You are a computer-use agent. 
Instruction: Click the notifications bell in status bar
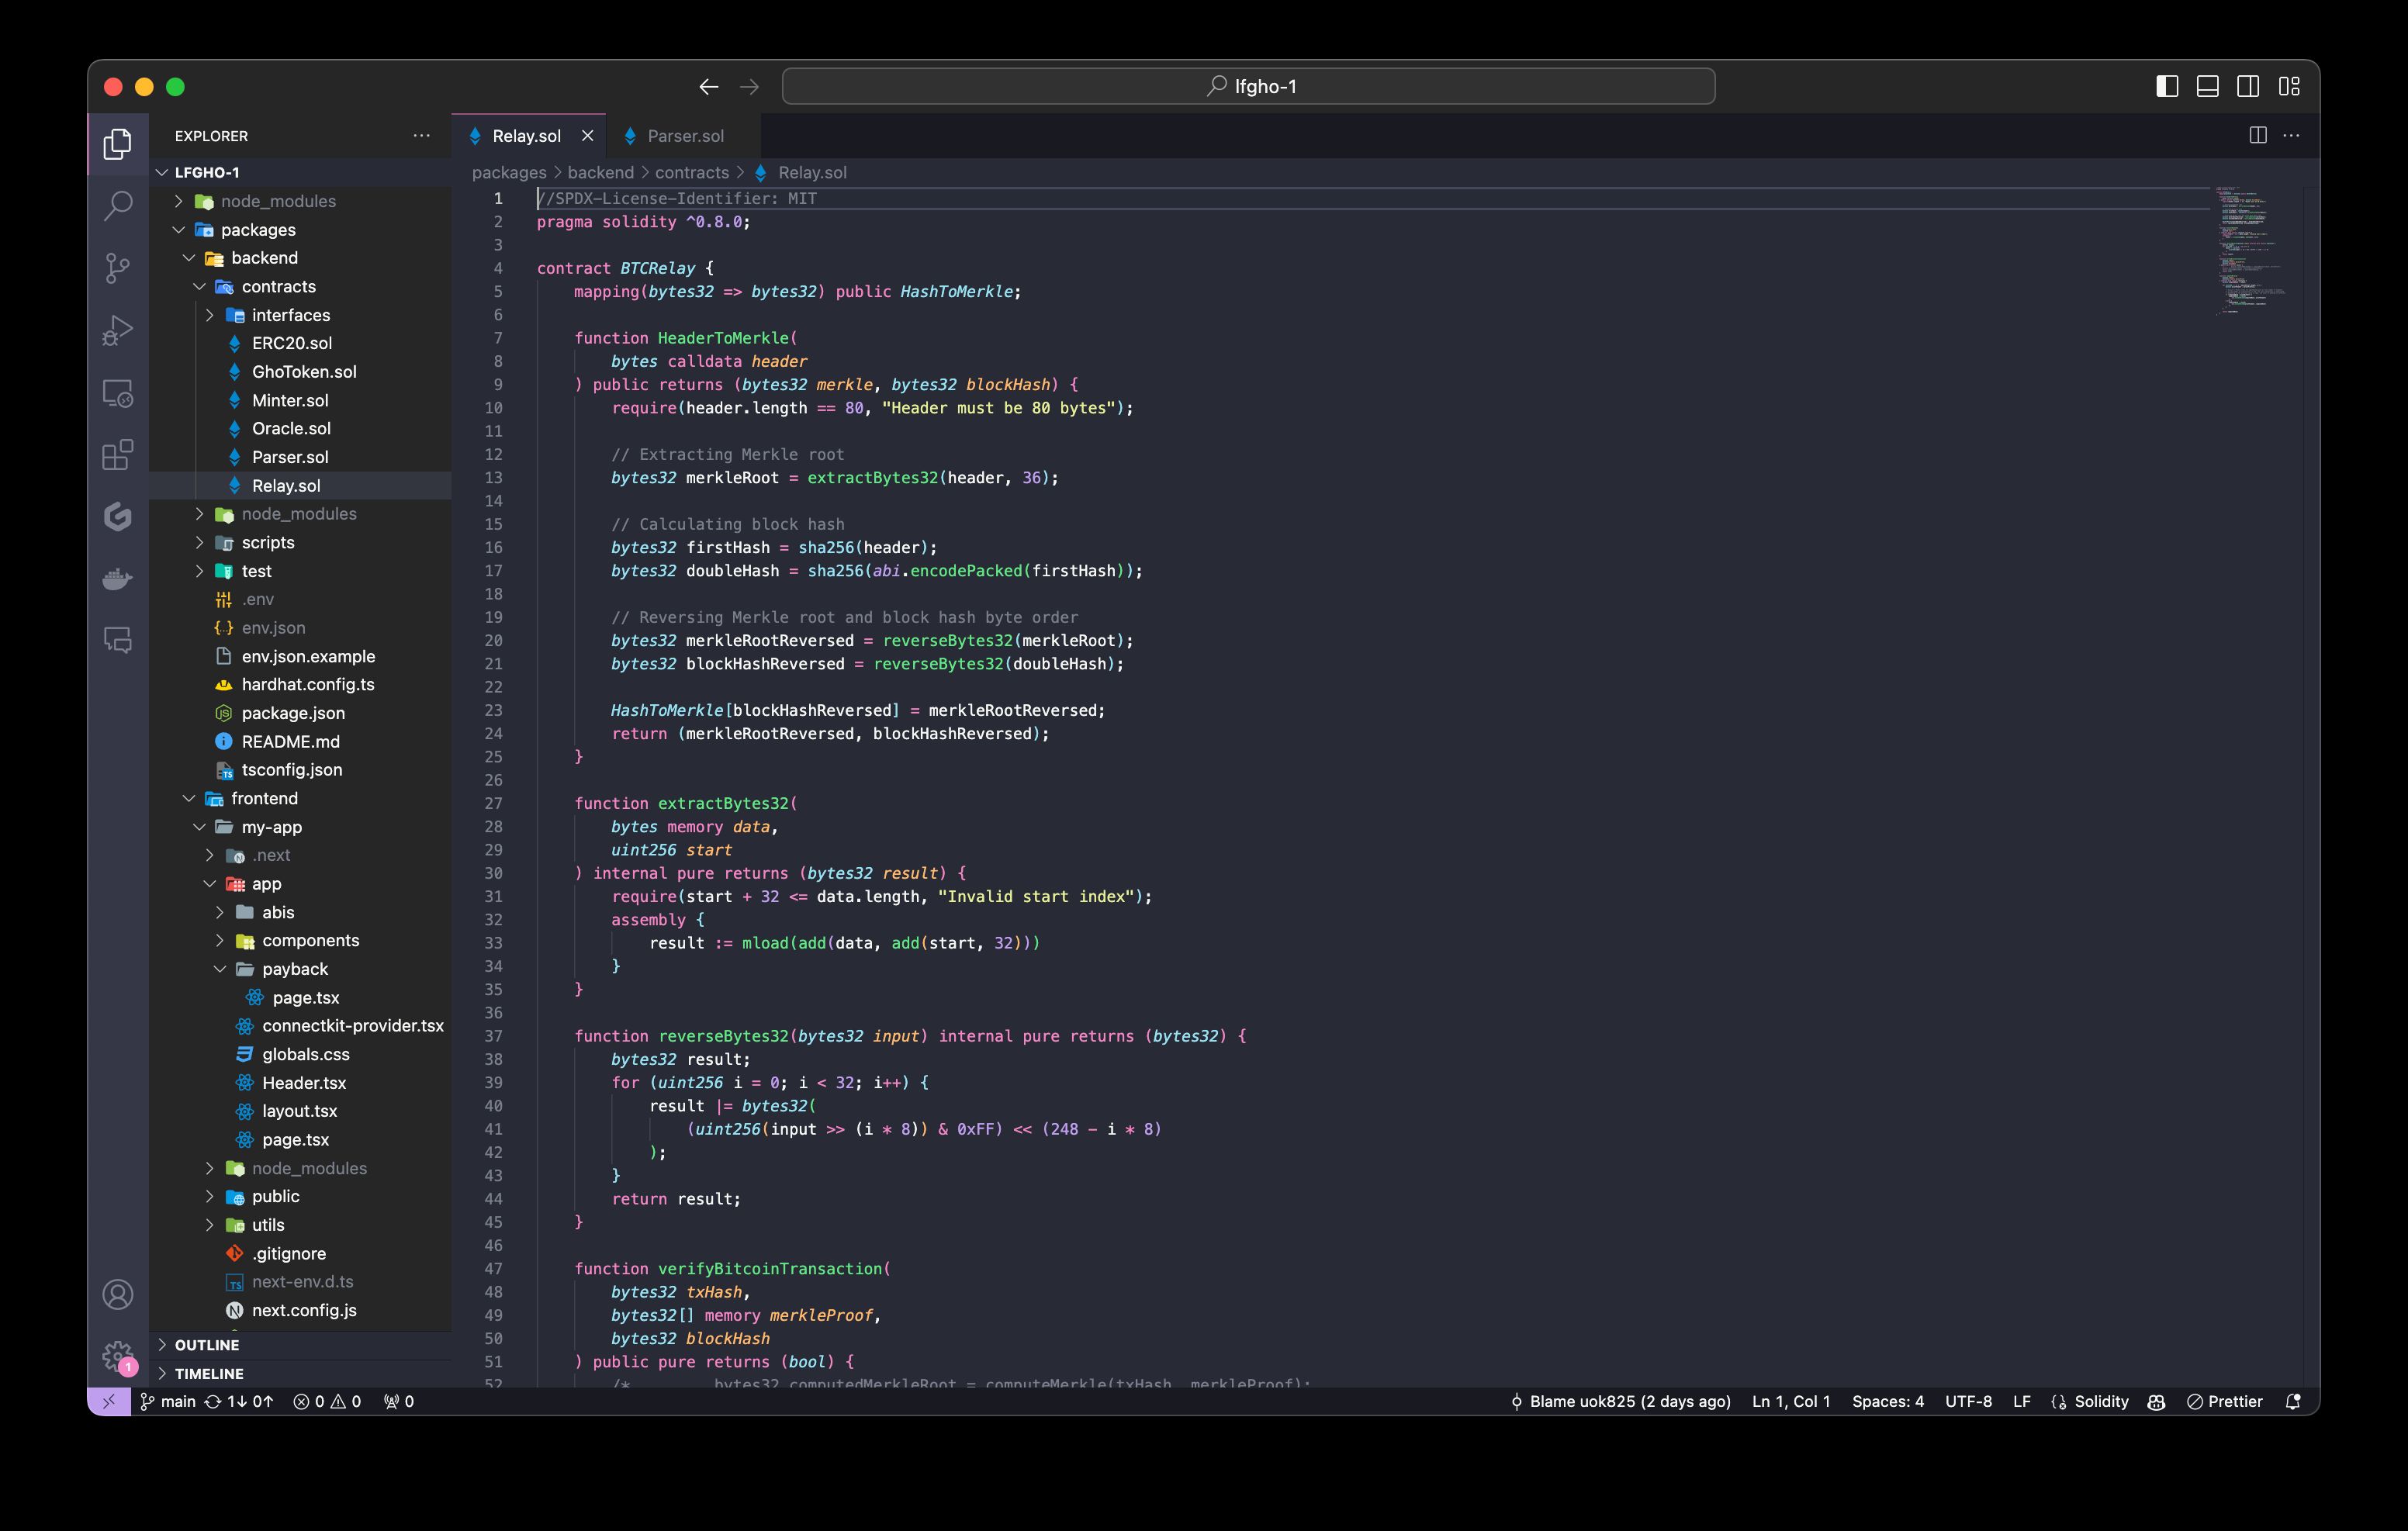click(x=2293, y=1402)
